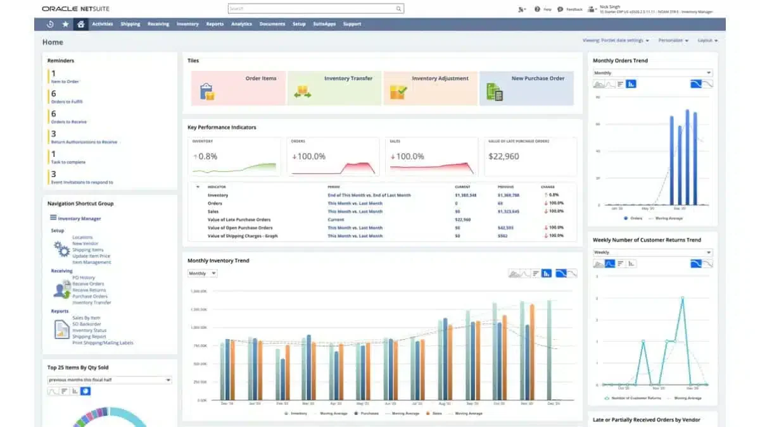
Task: Open the Shipping menu
Action: tap(130, 24)
